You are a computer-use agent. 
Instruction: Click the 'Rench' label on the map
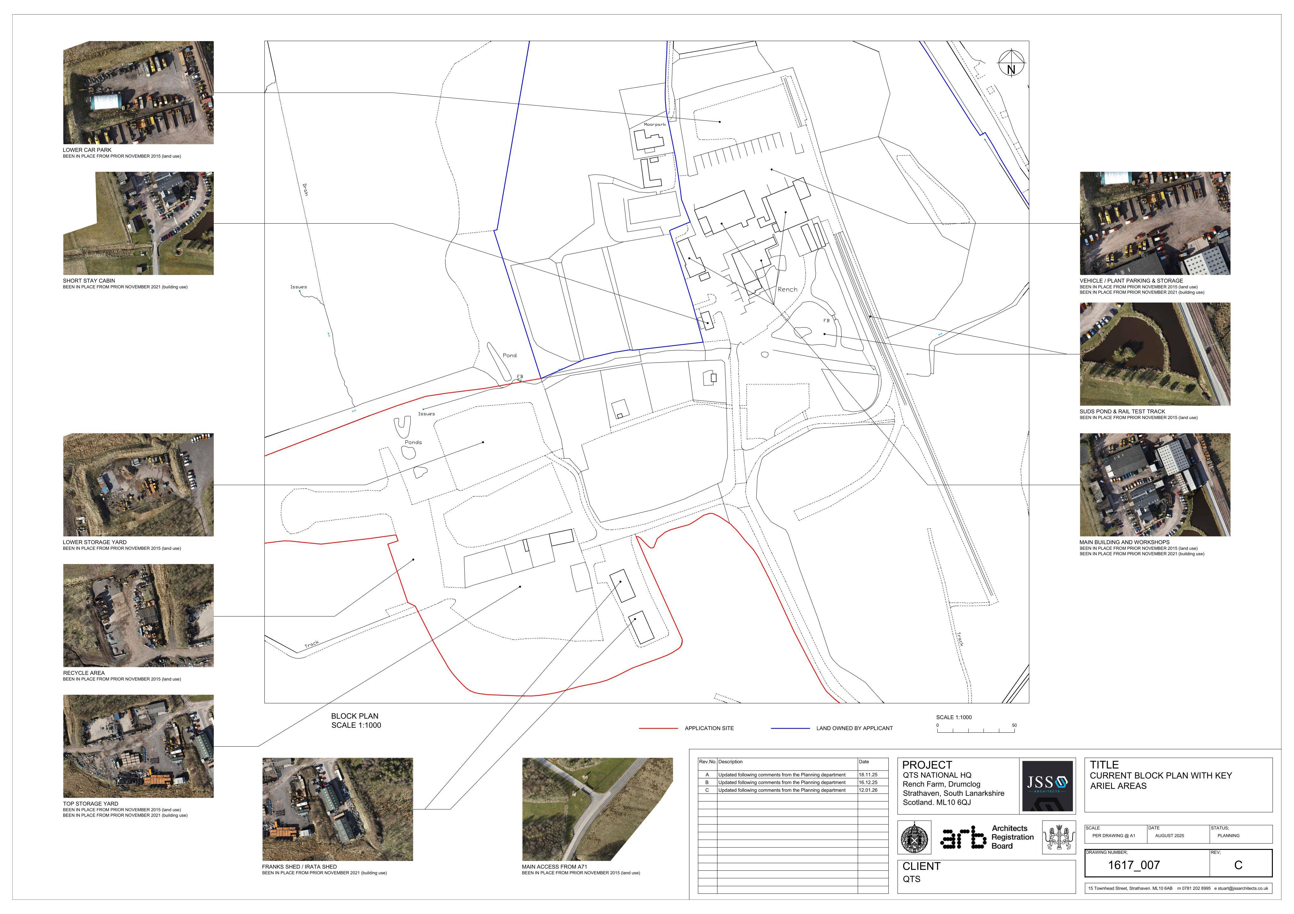[787, 289]
